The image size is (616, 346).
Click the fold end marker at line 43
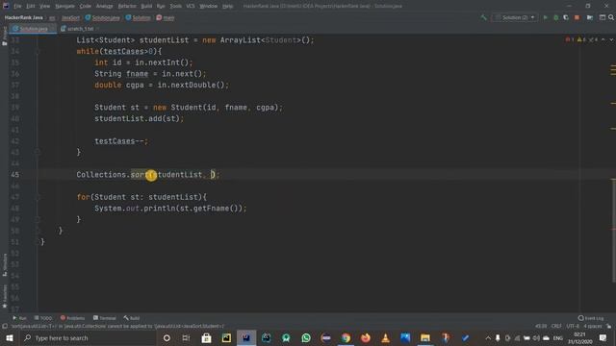pyautogui.click(x=38, y=152)
